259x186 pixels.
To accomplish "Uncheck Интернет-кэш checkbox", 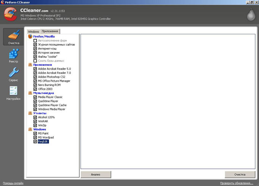I will coord(35,49).
